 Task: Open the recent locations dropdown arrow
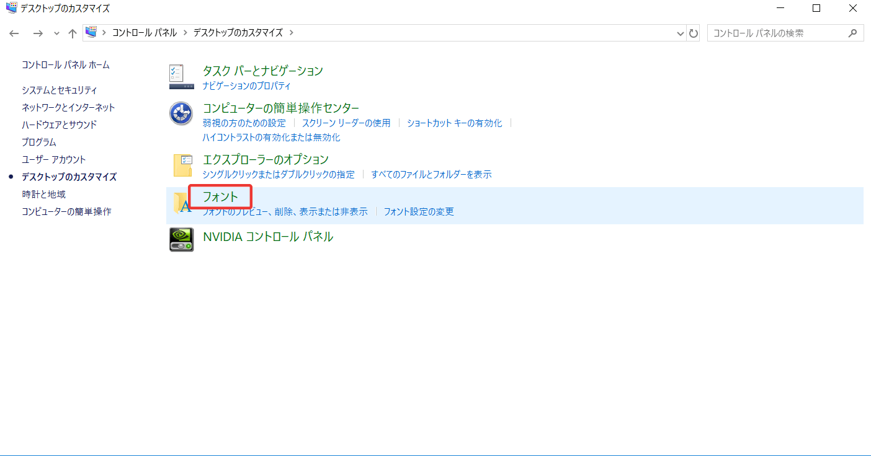coord(56,33)
